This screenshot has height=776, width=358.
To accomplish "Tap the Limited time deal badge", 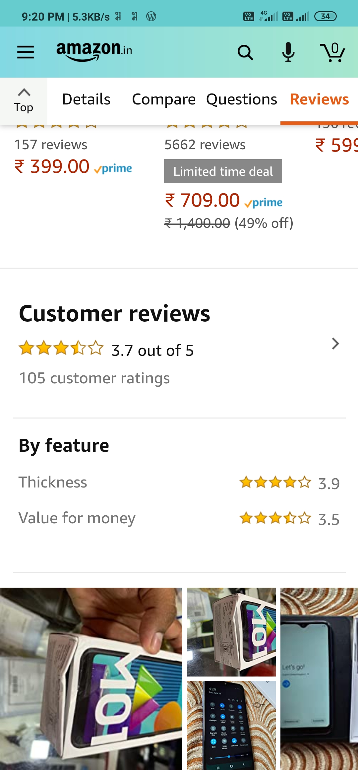I will coord(223,171).
